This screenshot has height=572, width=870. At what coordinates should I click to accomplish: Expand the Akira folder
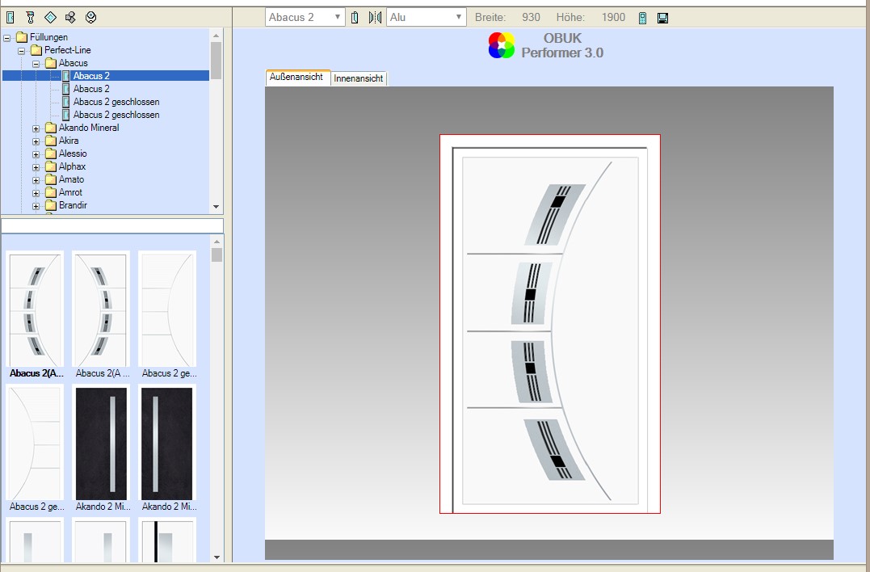pos(36,141)
